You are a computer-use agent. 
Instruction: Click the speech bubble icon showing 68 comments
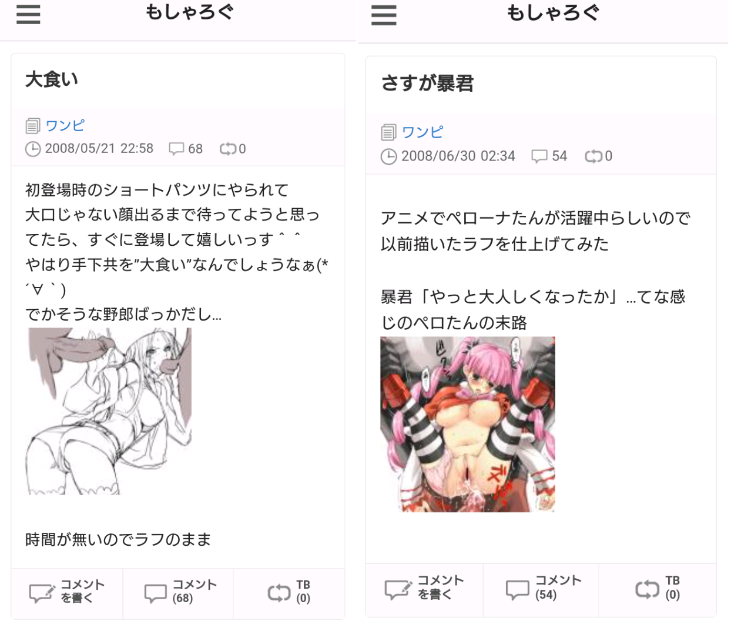176,149
